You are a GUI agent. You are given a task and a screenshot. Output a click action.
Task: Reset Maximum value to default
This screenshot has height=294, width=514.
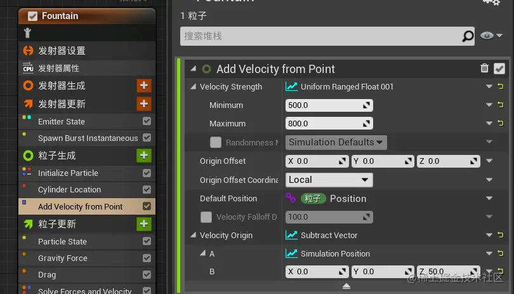point(501,123)
